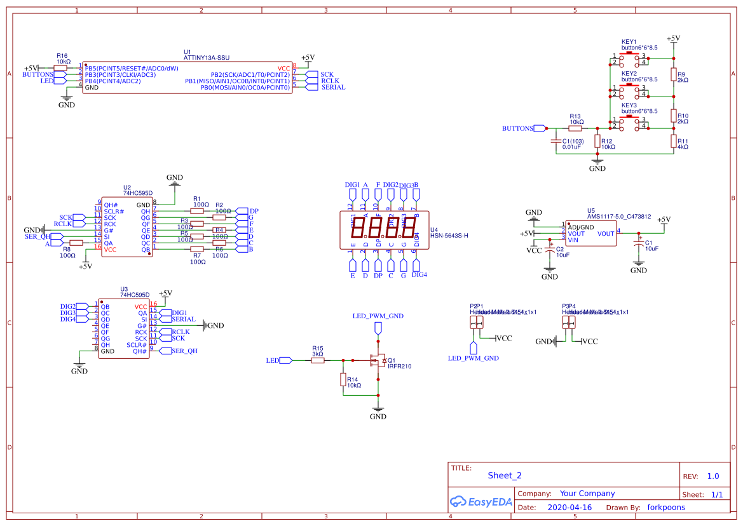
Task: Select the 74HC595D shift register symbol U2
Action: [x=127, y=226]
